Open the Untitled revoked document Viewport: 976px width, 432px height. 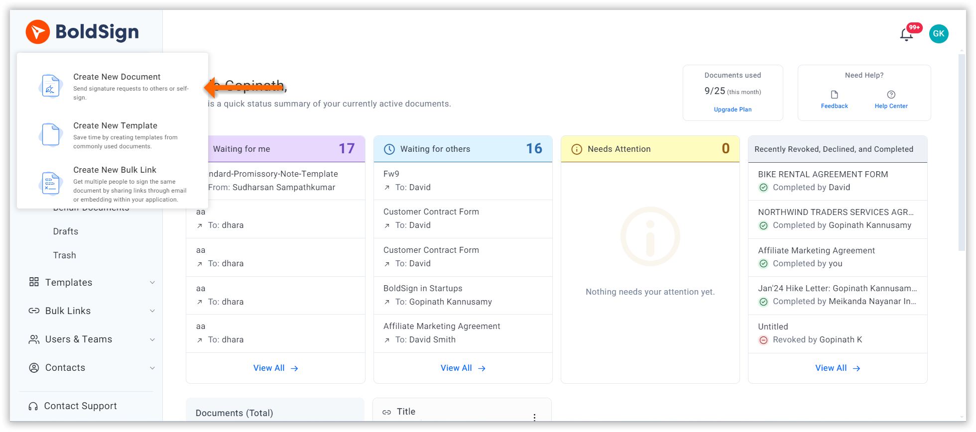tap(838, 333)
